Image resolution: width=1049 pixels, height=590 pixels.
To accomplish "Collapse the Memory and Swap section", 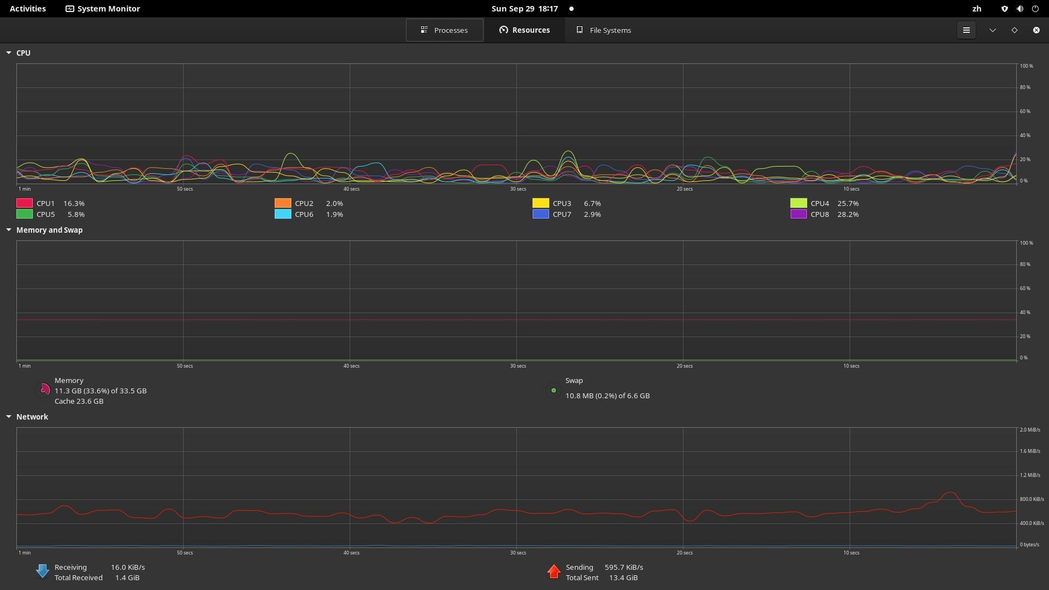I will click(x=9, y=230).
